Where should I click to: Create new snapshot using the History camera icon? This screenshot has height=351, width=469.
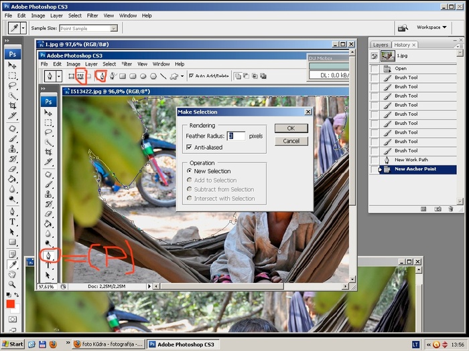click(437, 209)
